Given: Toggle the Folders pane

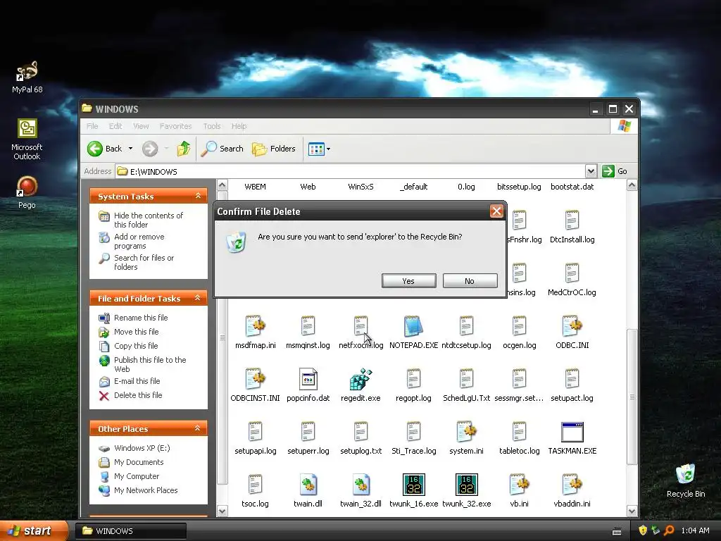Looking at the screenshot, I should click(x=274, y=149).
